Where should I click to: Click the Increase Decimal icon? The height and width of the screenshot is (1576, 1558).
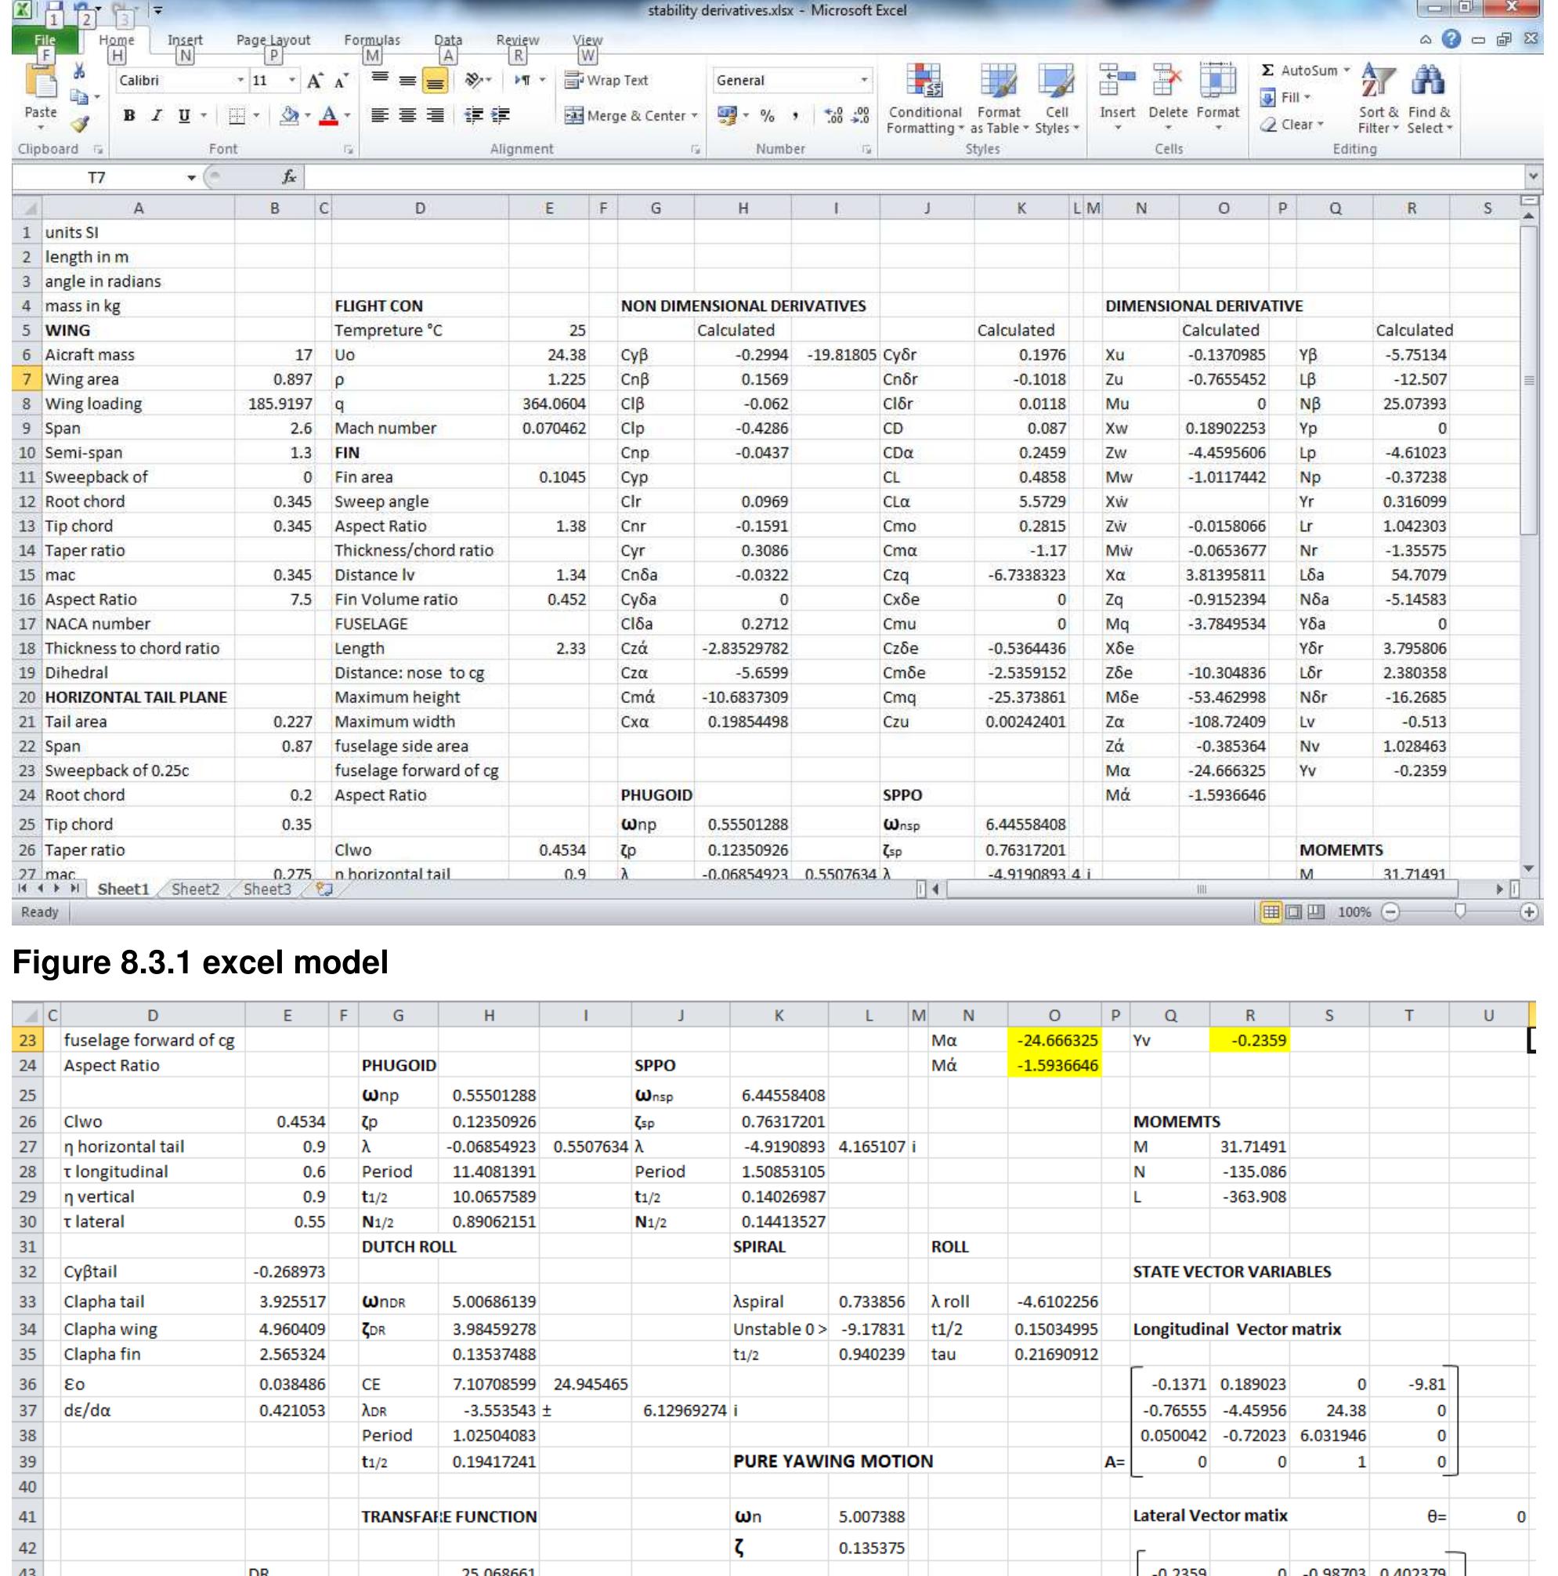tap(833, 116)
